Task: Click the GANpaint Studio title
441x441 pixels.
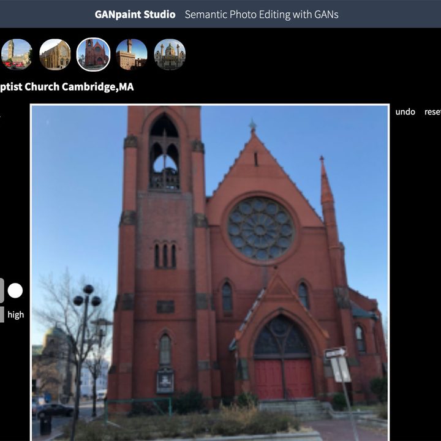Action: [x=135, y=14]
